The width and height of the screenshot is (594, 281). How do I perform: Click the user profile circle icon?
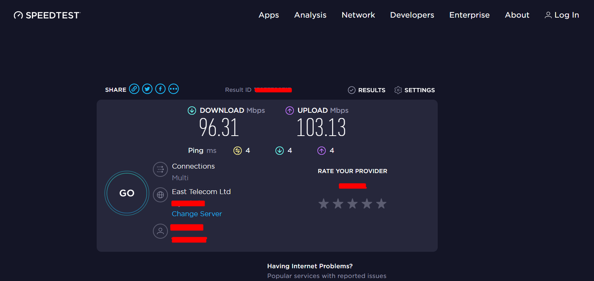[160, 231]
